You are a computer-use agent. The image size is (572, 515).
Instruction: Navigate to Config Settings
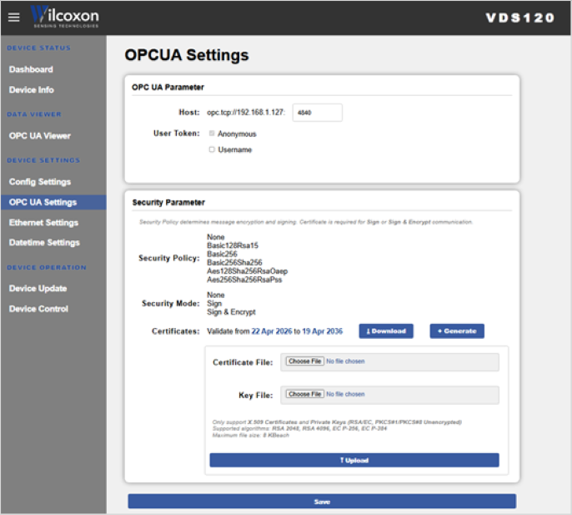(x=40, y=182)
